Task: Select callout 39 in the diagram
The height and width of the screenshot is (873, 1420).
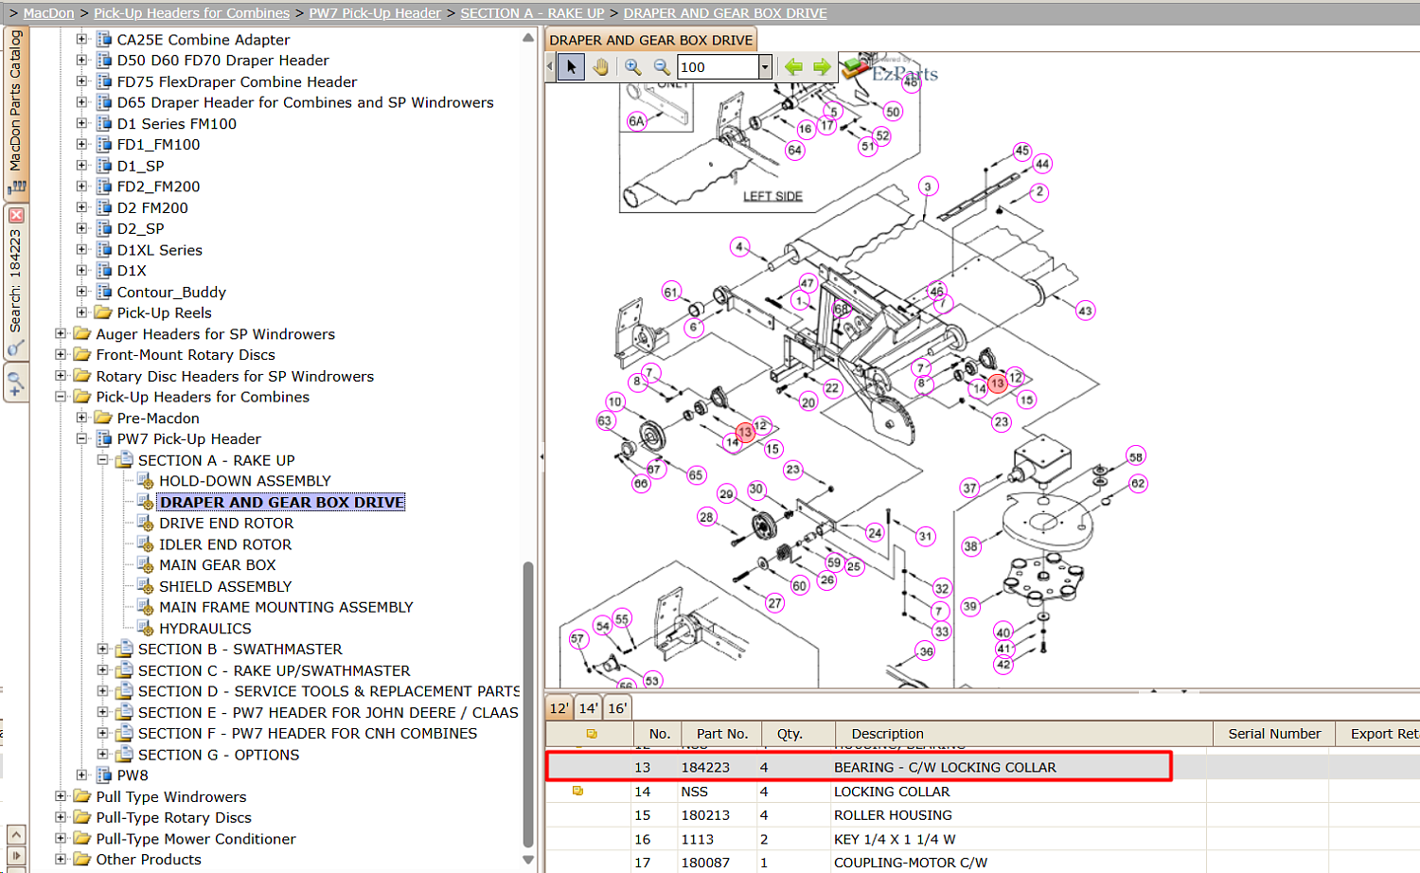Action: pos(969,606)
